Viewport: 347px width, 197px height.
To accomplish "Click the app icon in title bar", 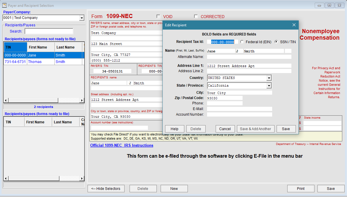I will (4, 5).
